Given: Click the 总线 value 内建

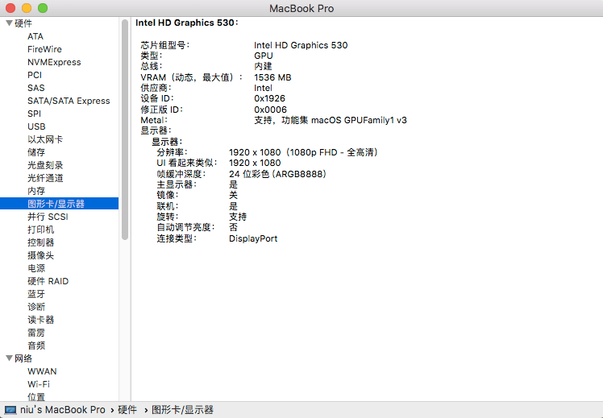Looking at the screenshot, I should (263, 67).
